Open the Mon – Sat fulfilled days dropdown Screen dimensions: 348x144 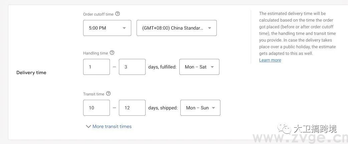199,67
